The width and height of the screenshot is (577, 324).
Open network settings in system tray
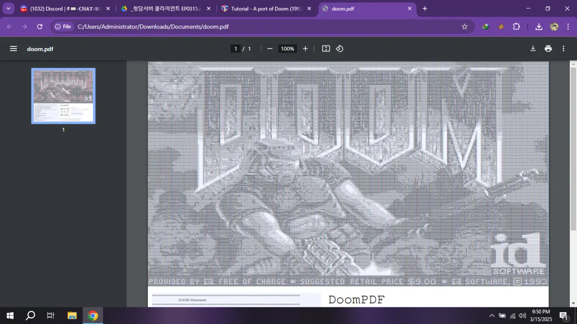pyautogui.click(x=513, y=315)
